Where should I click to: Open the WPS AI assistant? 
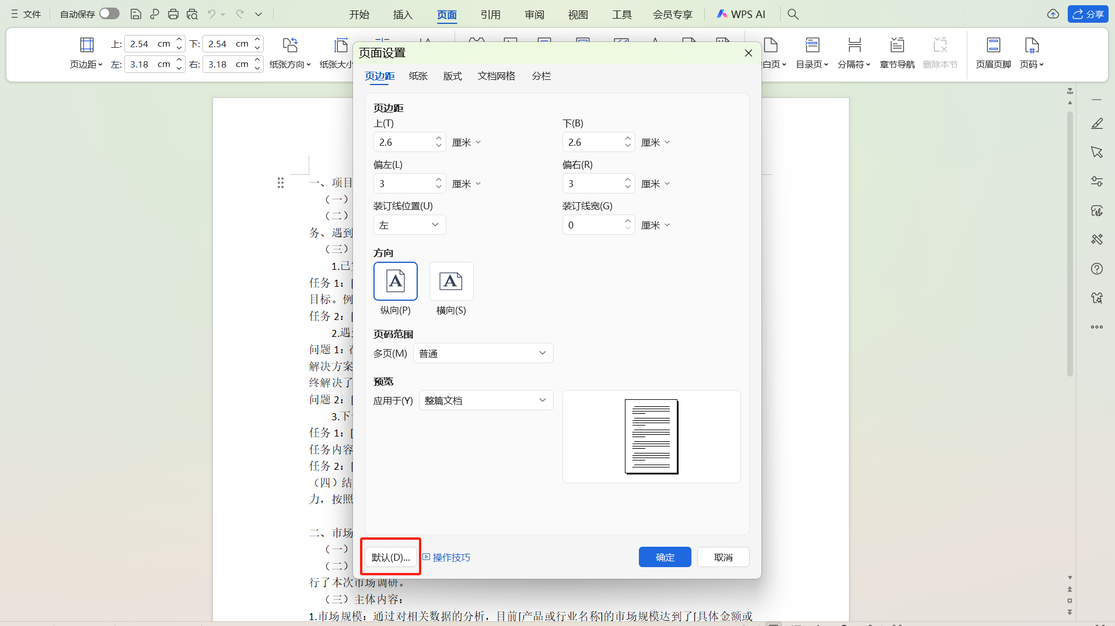point(741,14)
